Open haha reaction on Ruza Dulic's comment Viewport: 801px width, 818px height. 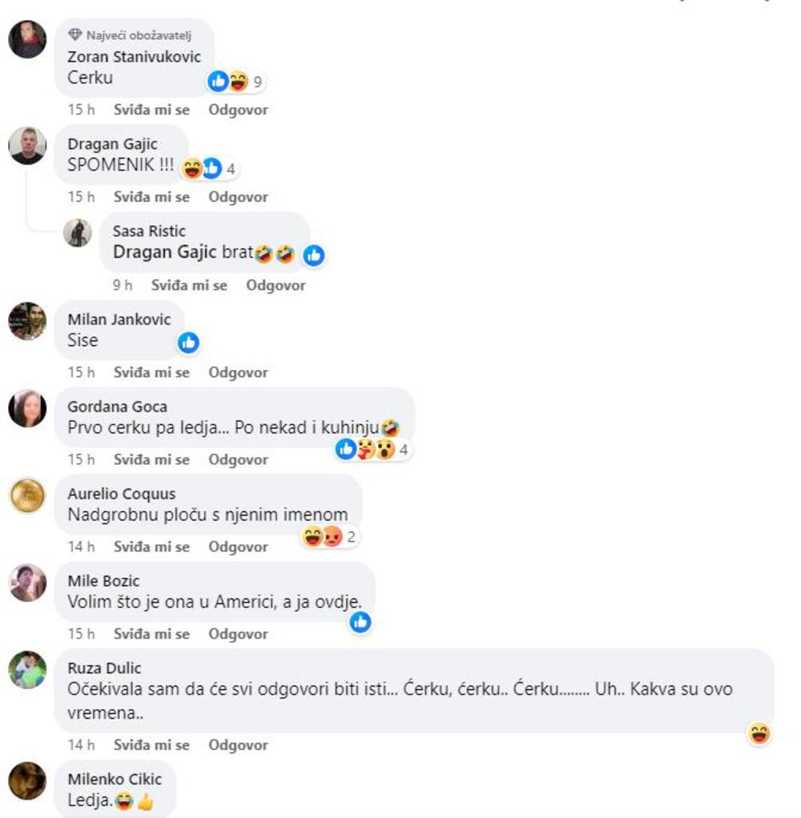tap(759, 734)
